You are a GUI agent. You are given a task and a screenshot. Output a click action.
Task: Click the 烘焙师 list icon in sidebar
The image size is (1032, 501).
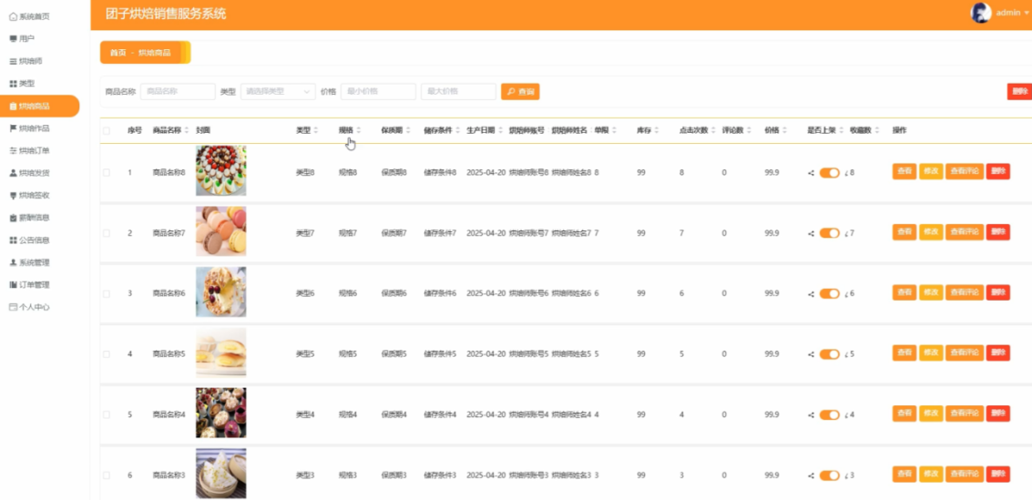(13, 61)
